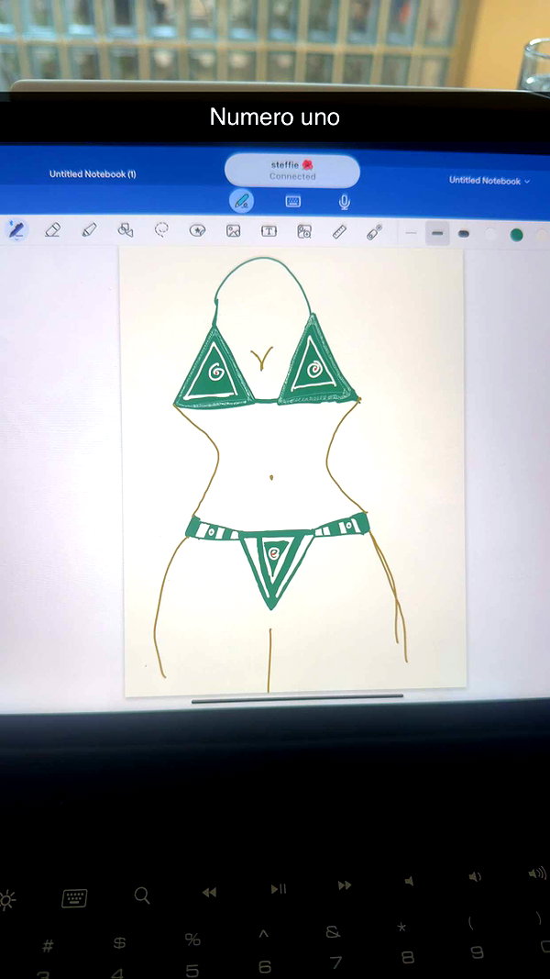Image resolution: width=550 pixels, height=979 pixels.
Task: Open the Untitled Notebook (1) tab
Action: [x=93, y=174]
